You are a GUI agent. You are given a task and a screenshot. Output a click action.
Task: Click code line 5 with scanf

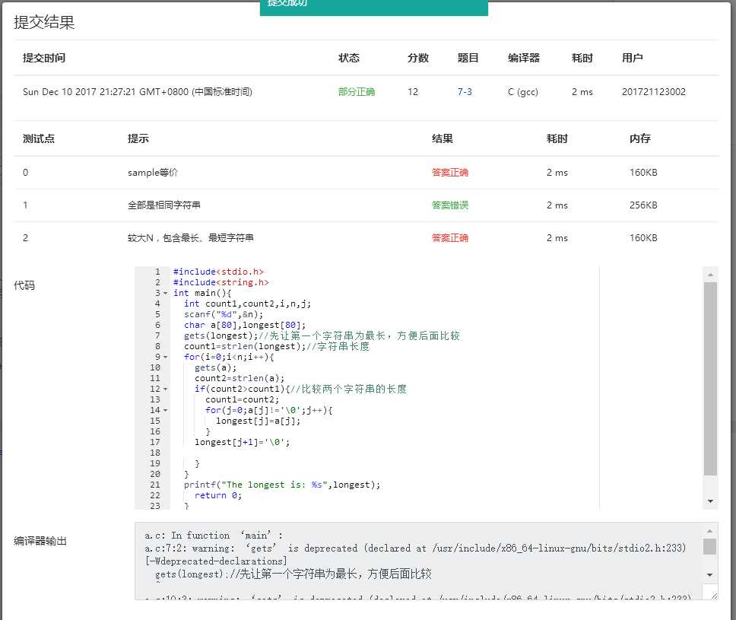224,314
